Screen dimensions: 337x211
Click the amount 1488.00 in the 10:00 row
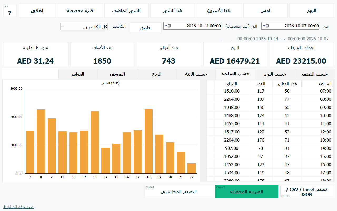point(232,116)
